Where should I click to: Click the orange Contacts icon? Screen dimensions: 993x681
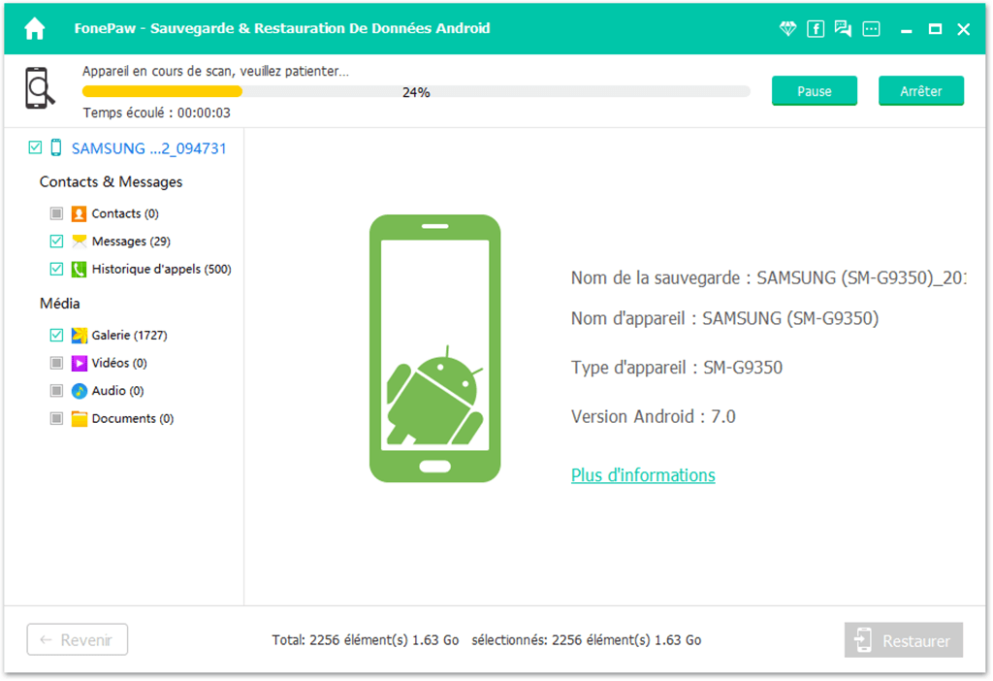click(x=80, y=213)
